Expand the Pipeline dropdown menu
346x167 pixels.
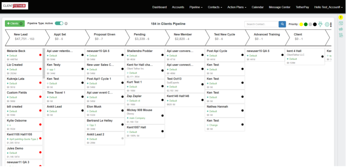[196, 7]
